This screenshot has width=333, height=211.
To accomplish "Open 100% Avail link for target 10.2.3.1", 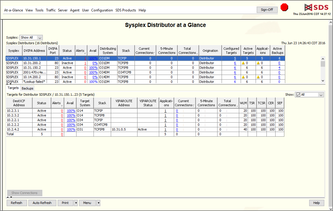I will pos(71,111).
